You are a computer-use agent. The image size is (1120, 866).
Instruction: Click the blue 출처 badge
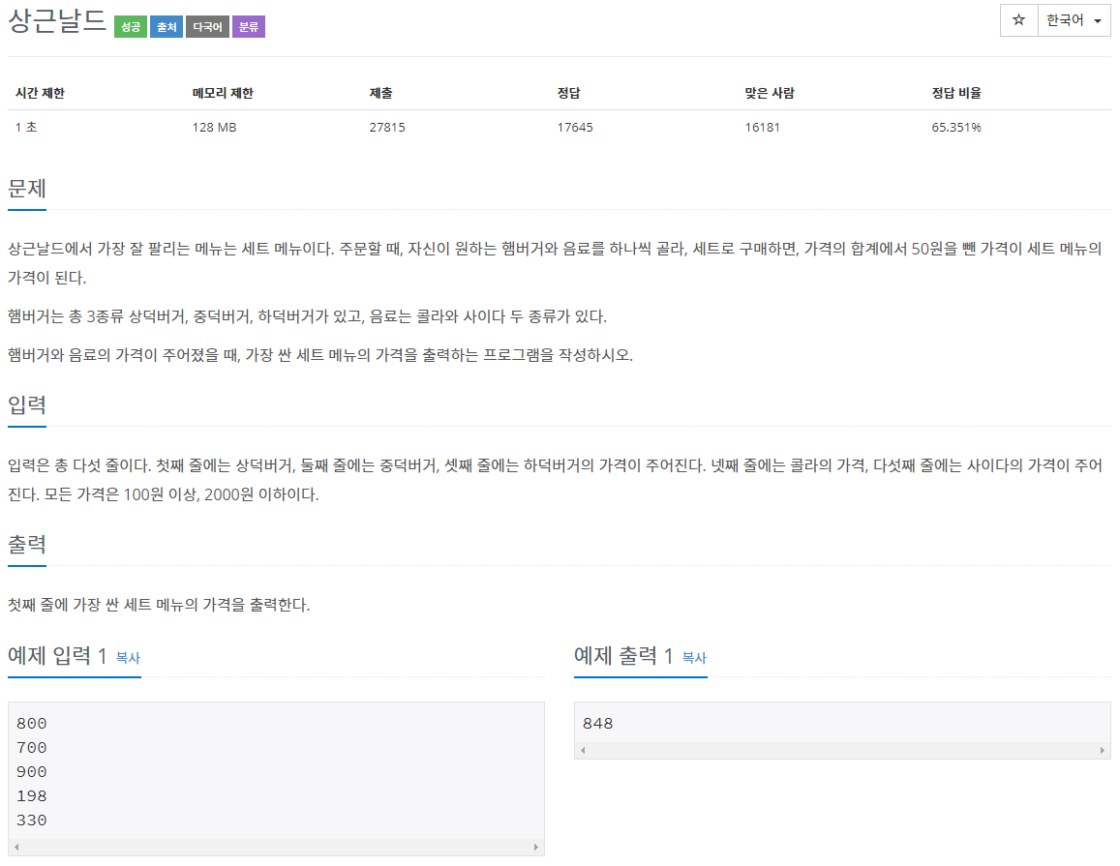[x=166, y=26]
